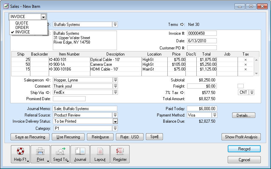Click MainSt location cell

tap(154, 69)
